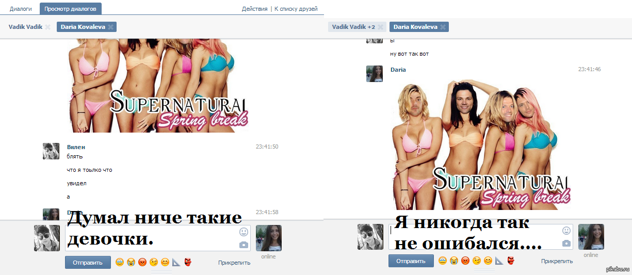Viewport: 632px width, 275px height.
Task: Click Прикрепить in right chat window
Action: pos(557,261)
